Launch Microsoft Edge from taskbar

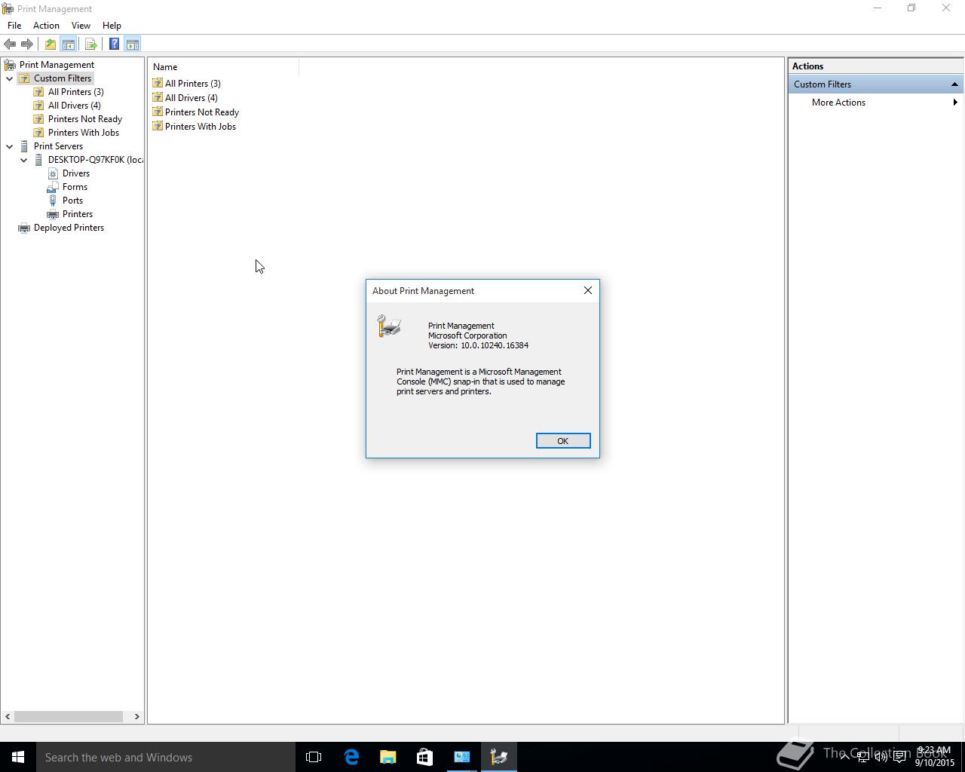coord(351,757)
